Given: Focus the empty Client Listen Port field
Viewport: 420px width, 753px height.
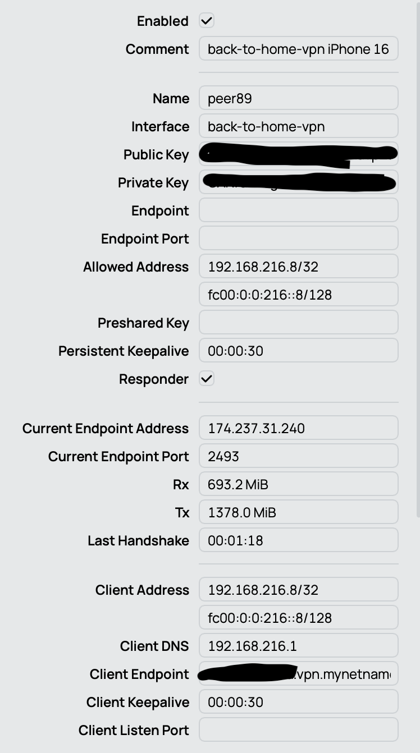Looking at the screenshot, I should tap(298, 731).
